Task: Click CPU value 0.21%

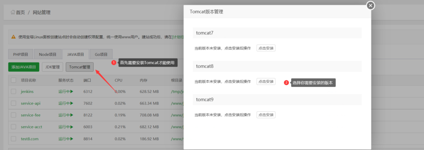Action: 120,127
